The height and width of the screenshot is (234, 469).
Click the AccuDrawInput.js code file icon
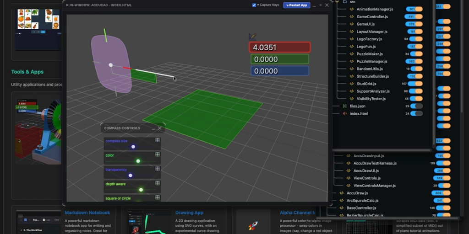click(x=349, y=156)
